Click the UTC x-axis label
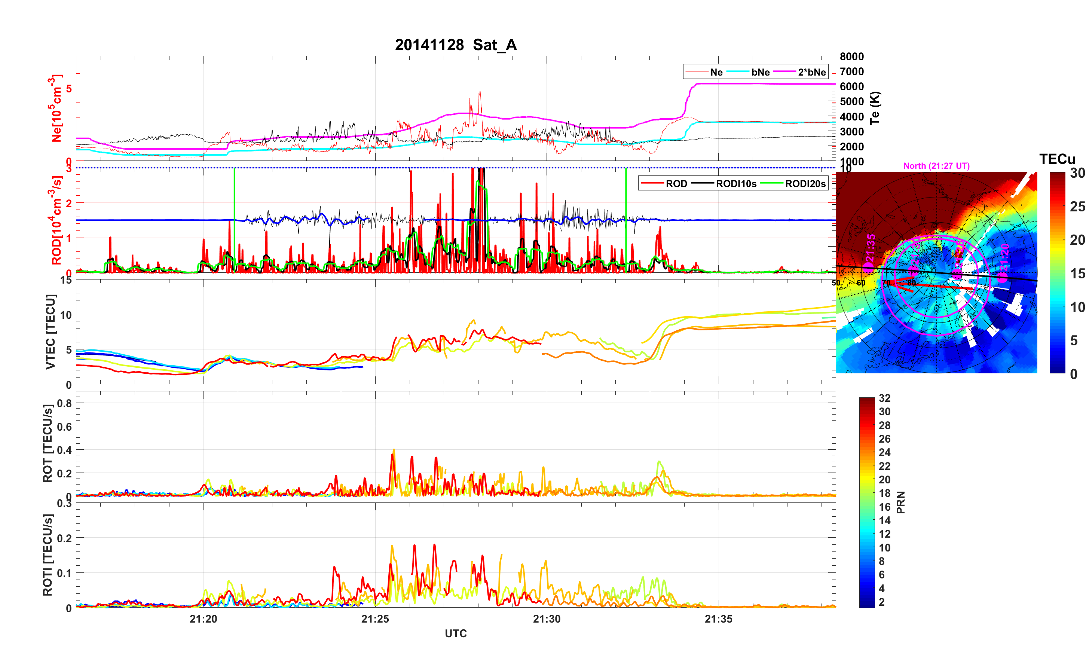Viewport: 1086px width, 657px height. tap(455, 633)
